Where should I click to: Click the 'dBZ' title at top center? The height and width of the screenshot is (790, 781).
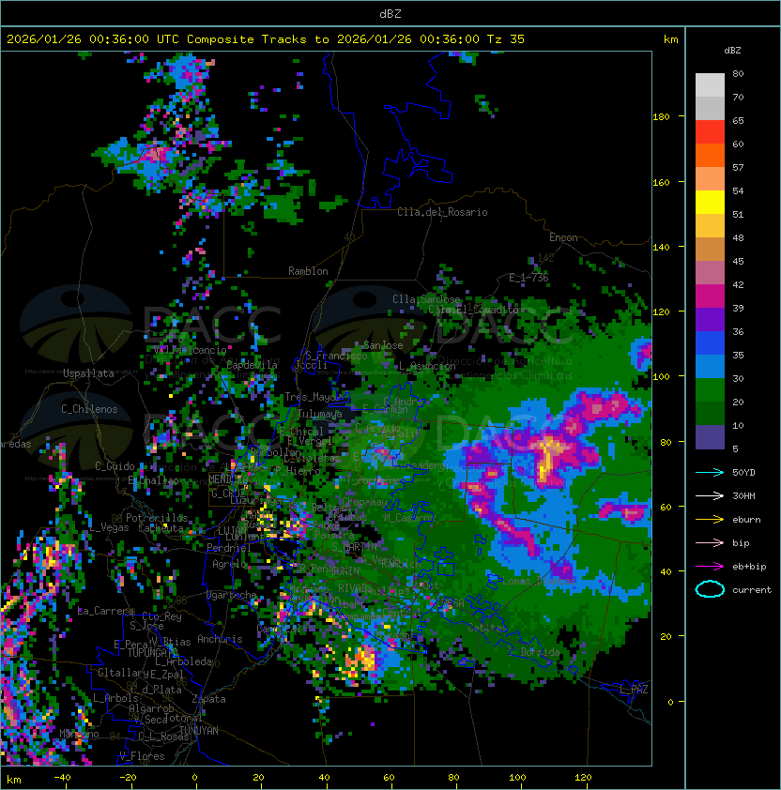tap(390, 14)
